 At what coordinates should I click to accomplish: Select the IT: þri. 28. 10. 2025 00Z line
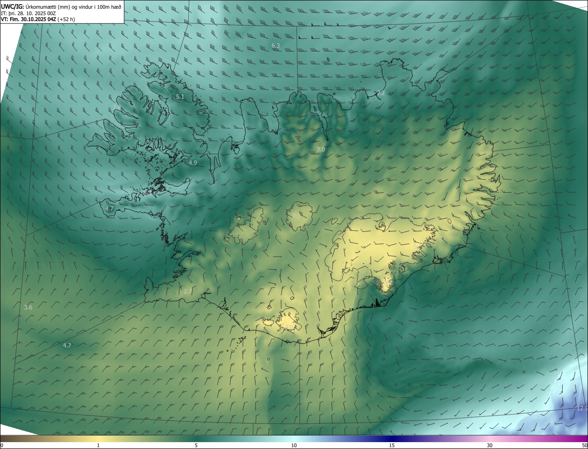tap(28, 13)
